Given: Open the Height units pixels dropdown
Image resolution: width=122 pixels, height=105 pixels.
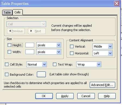Looking at the screenshot, I should tap(49, 45).
